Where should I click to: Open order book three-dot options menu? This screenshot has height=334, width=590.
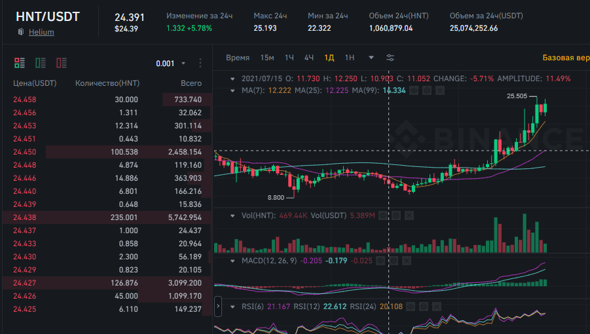[x=200, y=64]
